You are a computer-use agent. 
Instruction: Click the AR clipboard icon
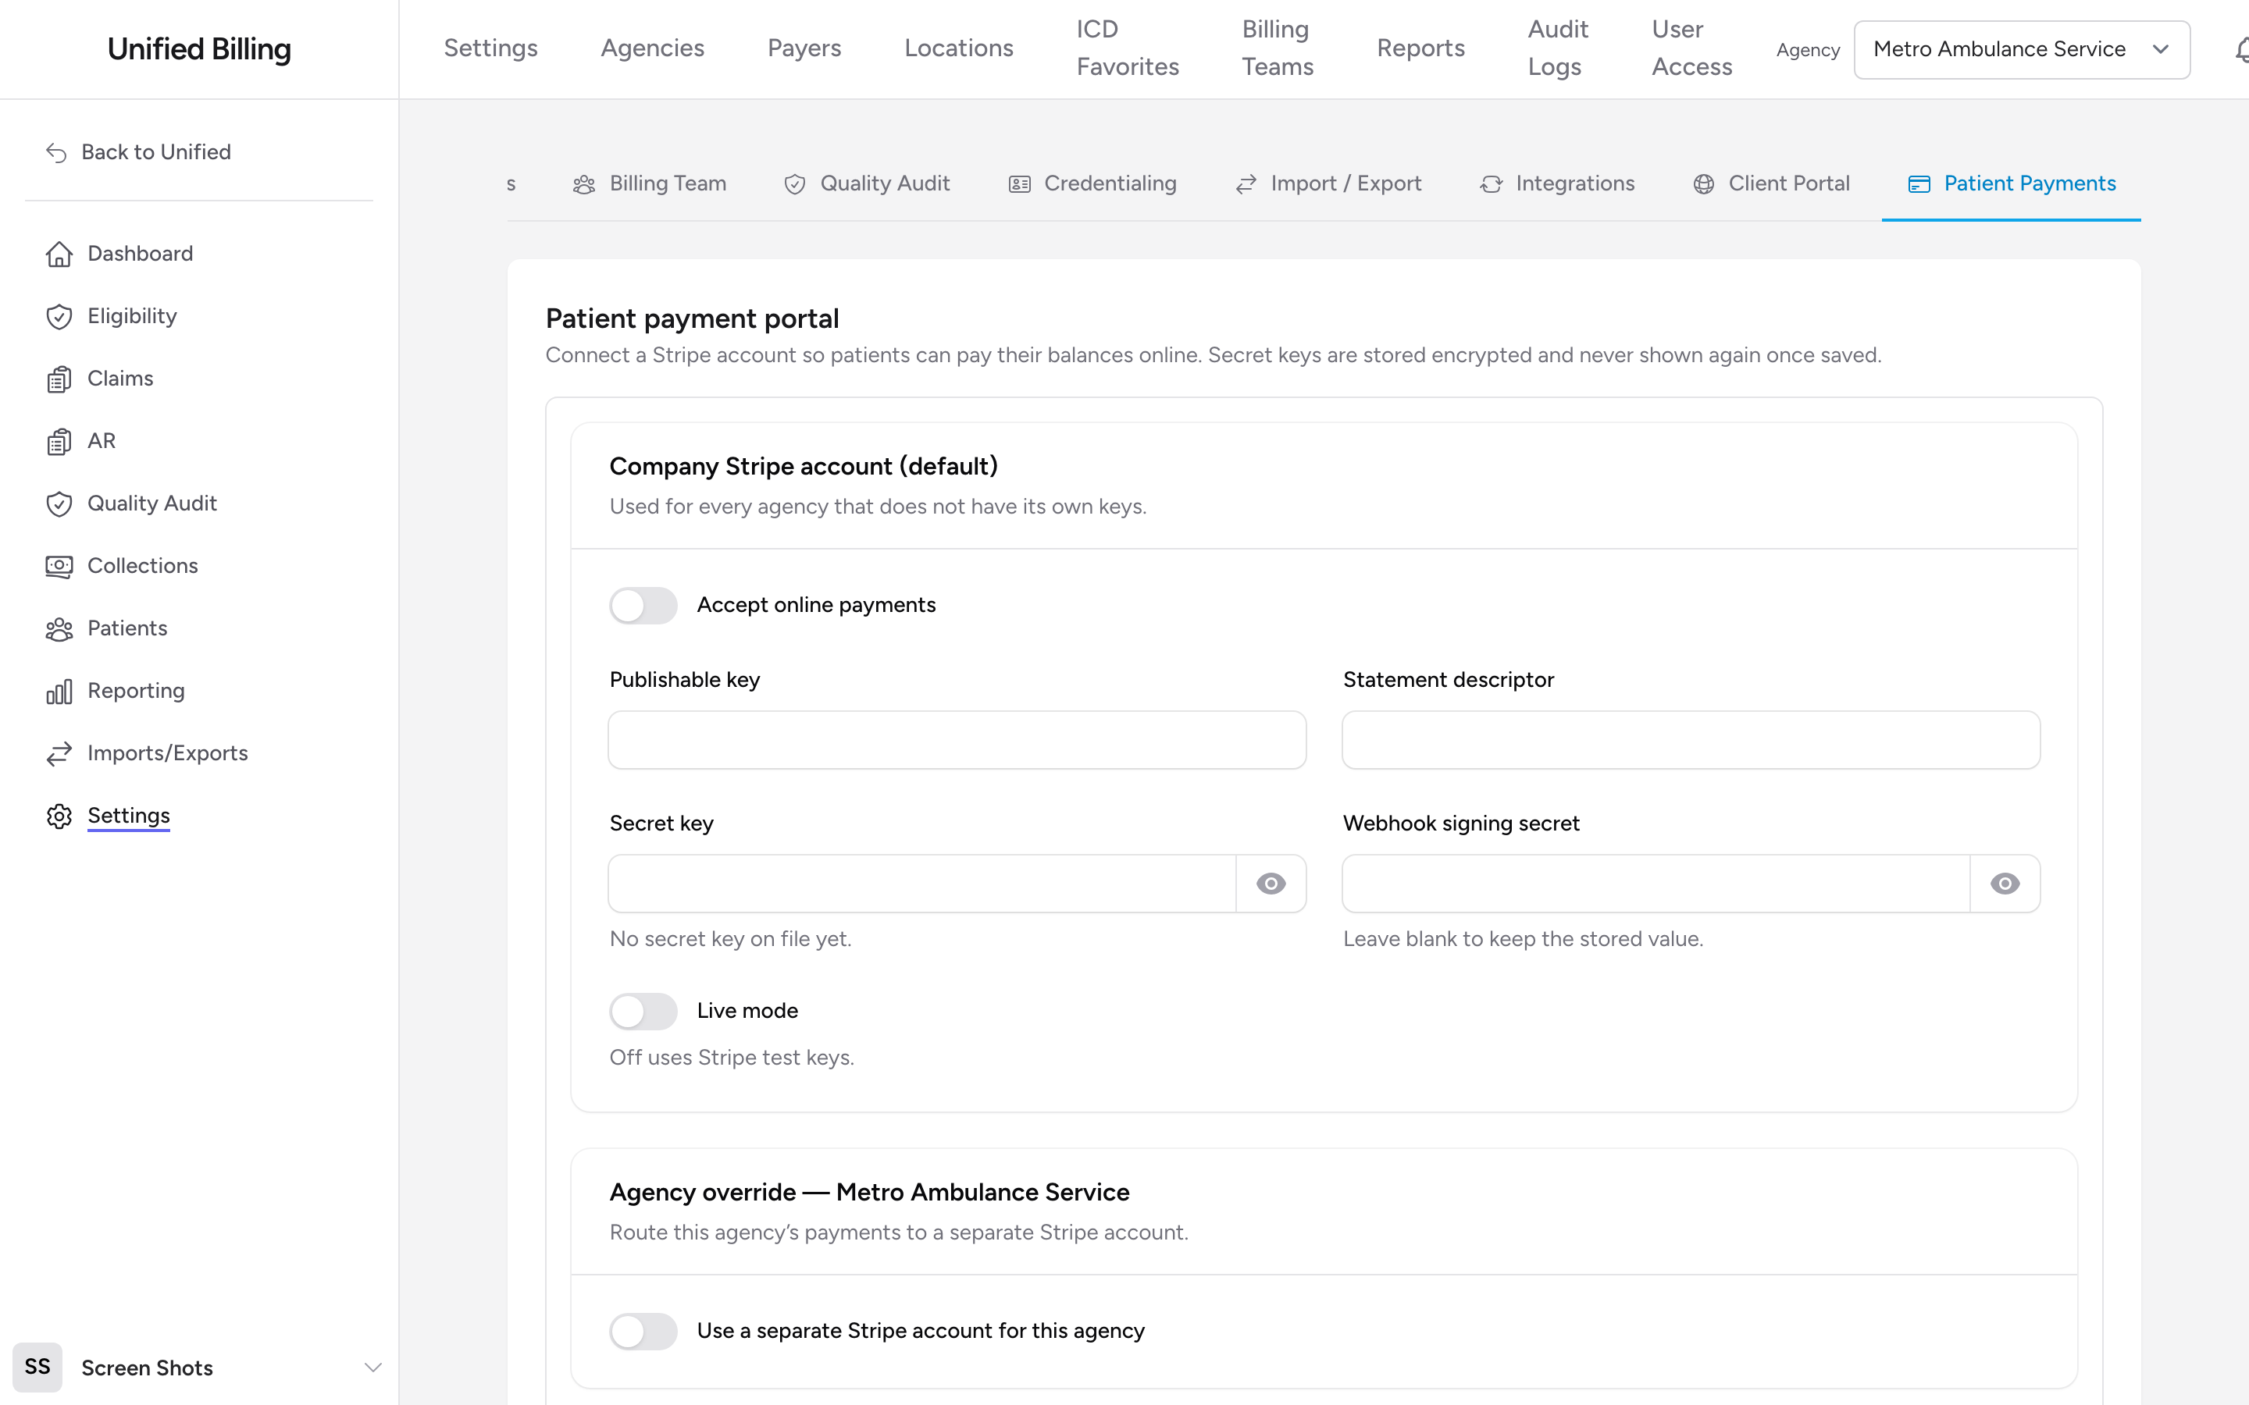59,441
